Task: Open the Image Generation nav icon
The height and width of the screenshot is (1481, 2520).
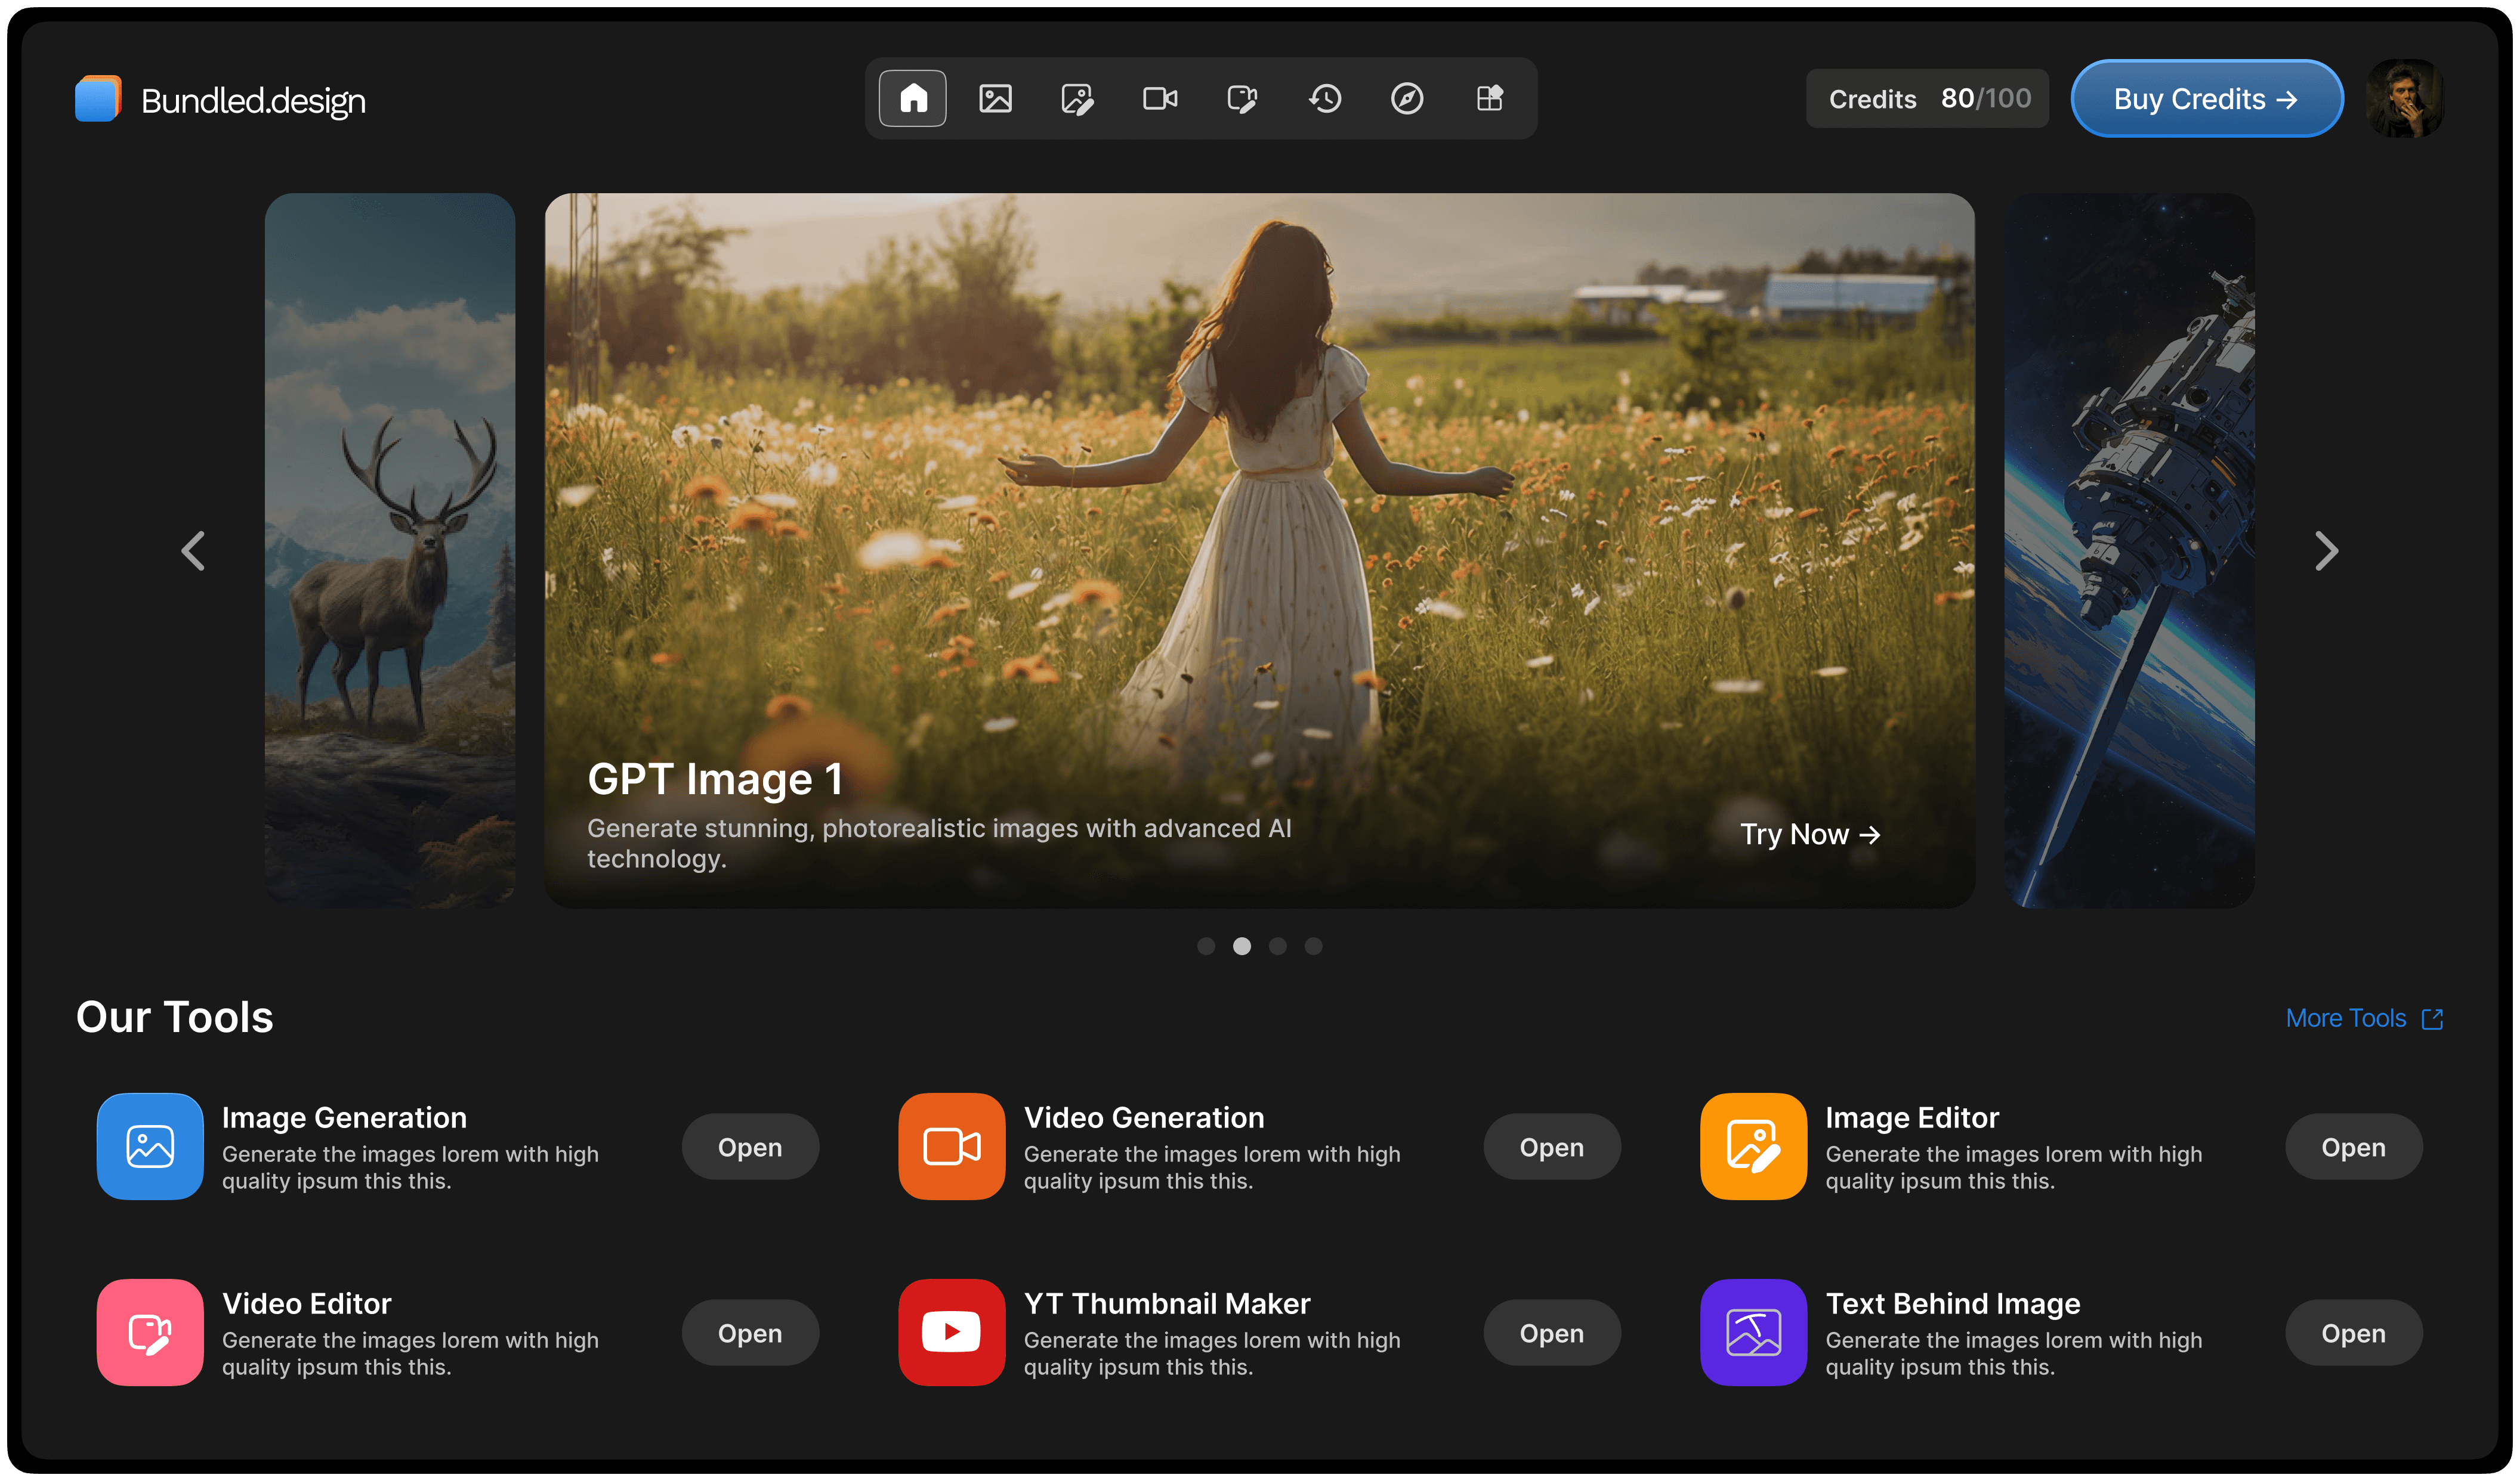Action: [x=995, y=98]
